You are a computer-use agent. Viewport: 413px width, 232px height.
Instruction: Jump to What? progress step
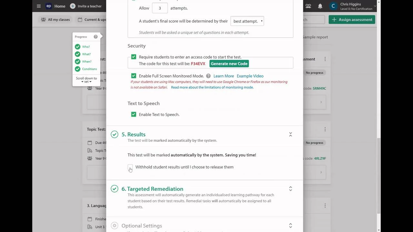tap(86, 54)
